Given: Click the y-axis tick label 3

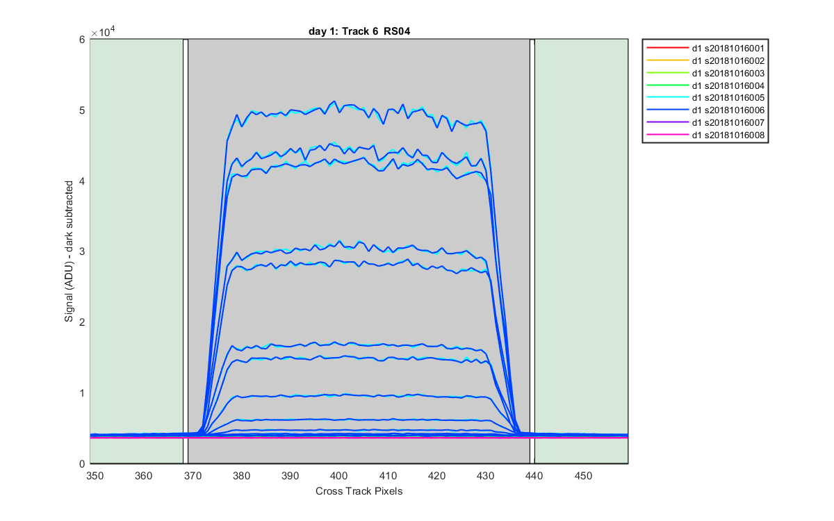Looking at the screenshot, I should (x=83, y=251).
